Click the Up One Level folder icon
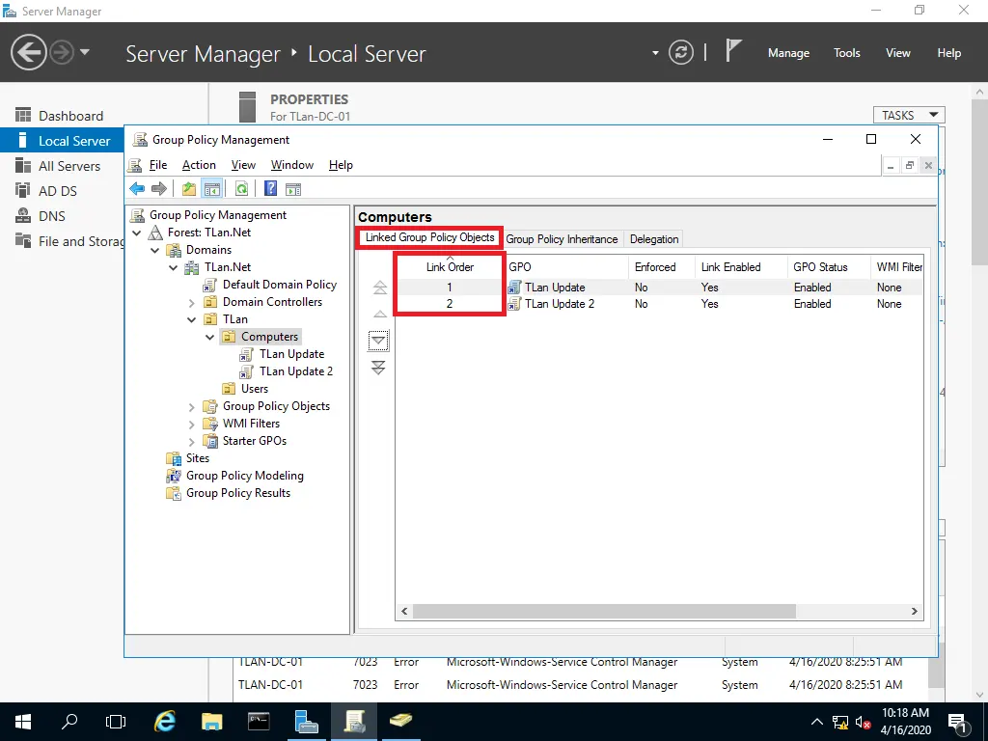 (188, 188)
